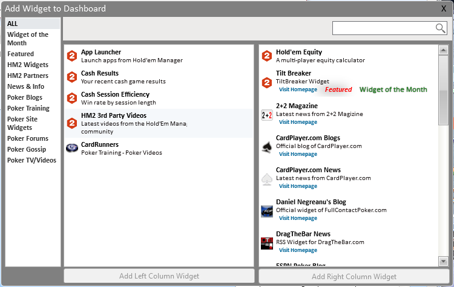Visit Homepage link for 2+2 Magazine
The image size is (454, 287).
[x=298, y=122]
